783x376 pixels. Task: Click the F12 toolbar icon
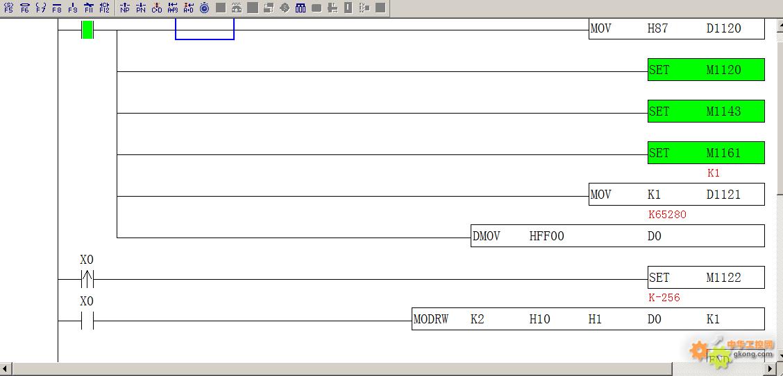click(x=104, y=8)
